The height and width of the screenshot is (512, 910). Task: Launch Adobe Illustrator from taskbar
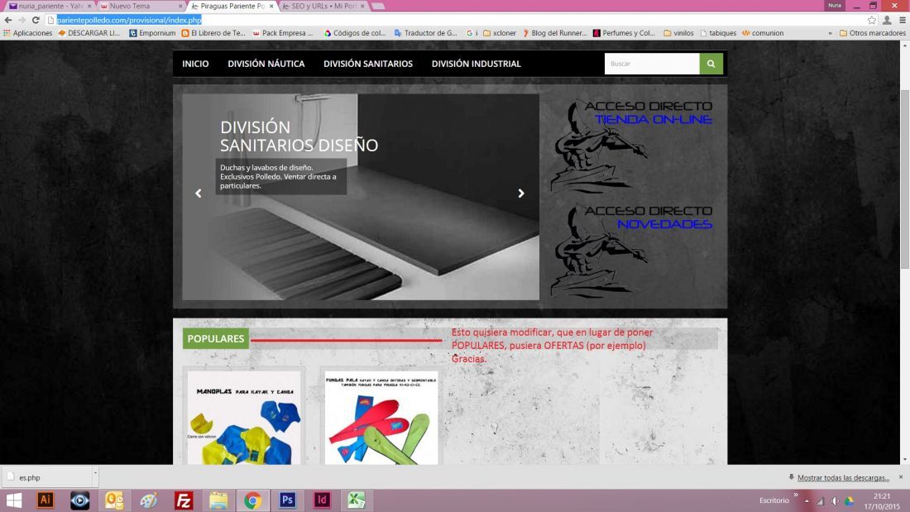pos(45,500)
